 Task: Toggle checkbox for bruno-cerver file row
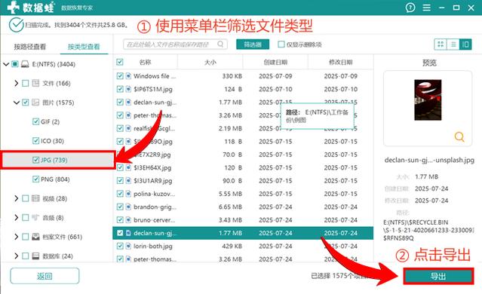click(x=120, y=220)
